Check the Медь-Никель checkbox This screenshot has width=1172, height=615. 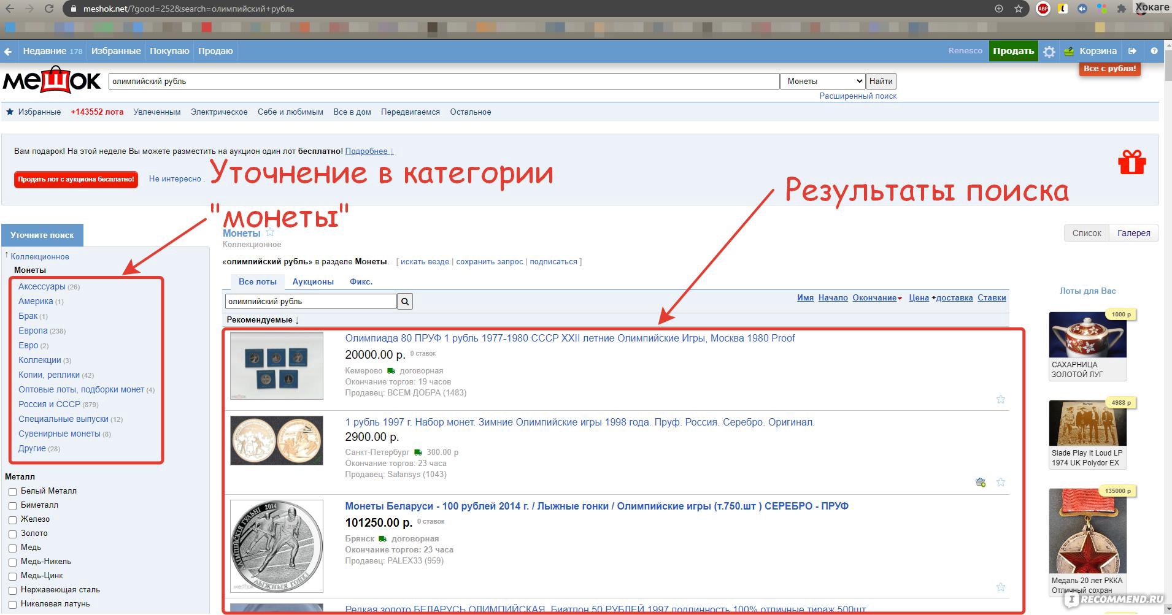tap(12, 562)
